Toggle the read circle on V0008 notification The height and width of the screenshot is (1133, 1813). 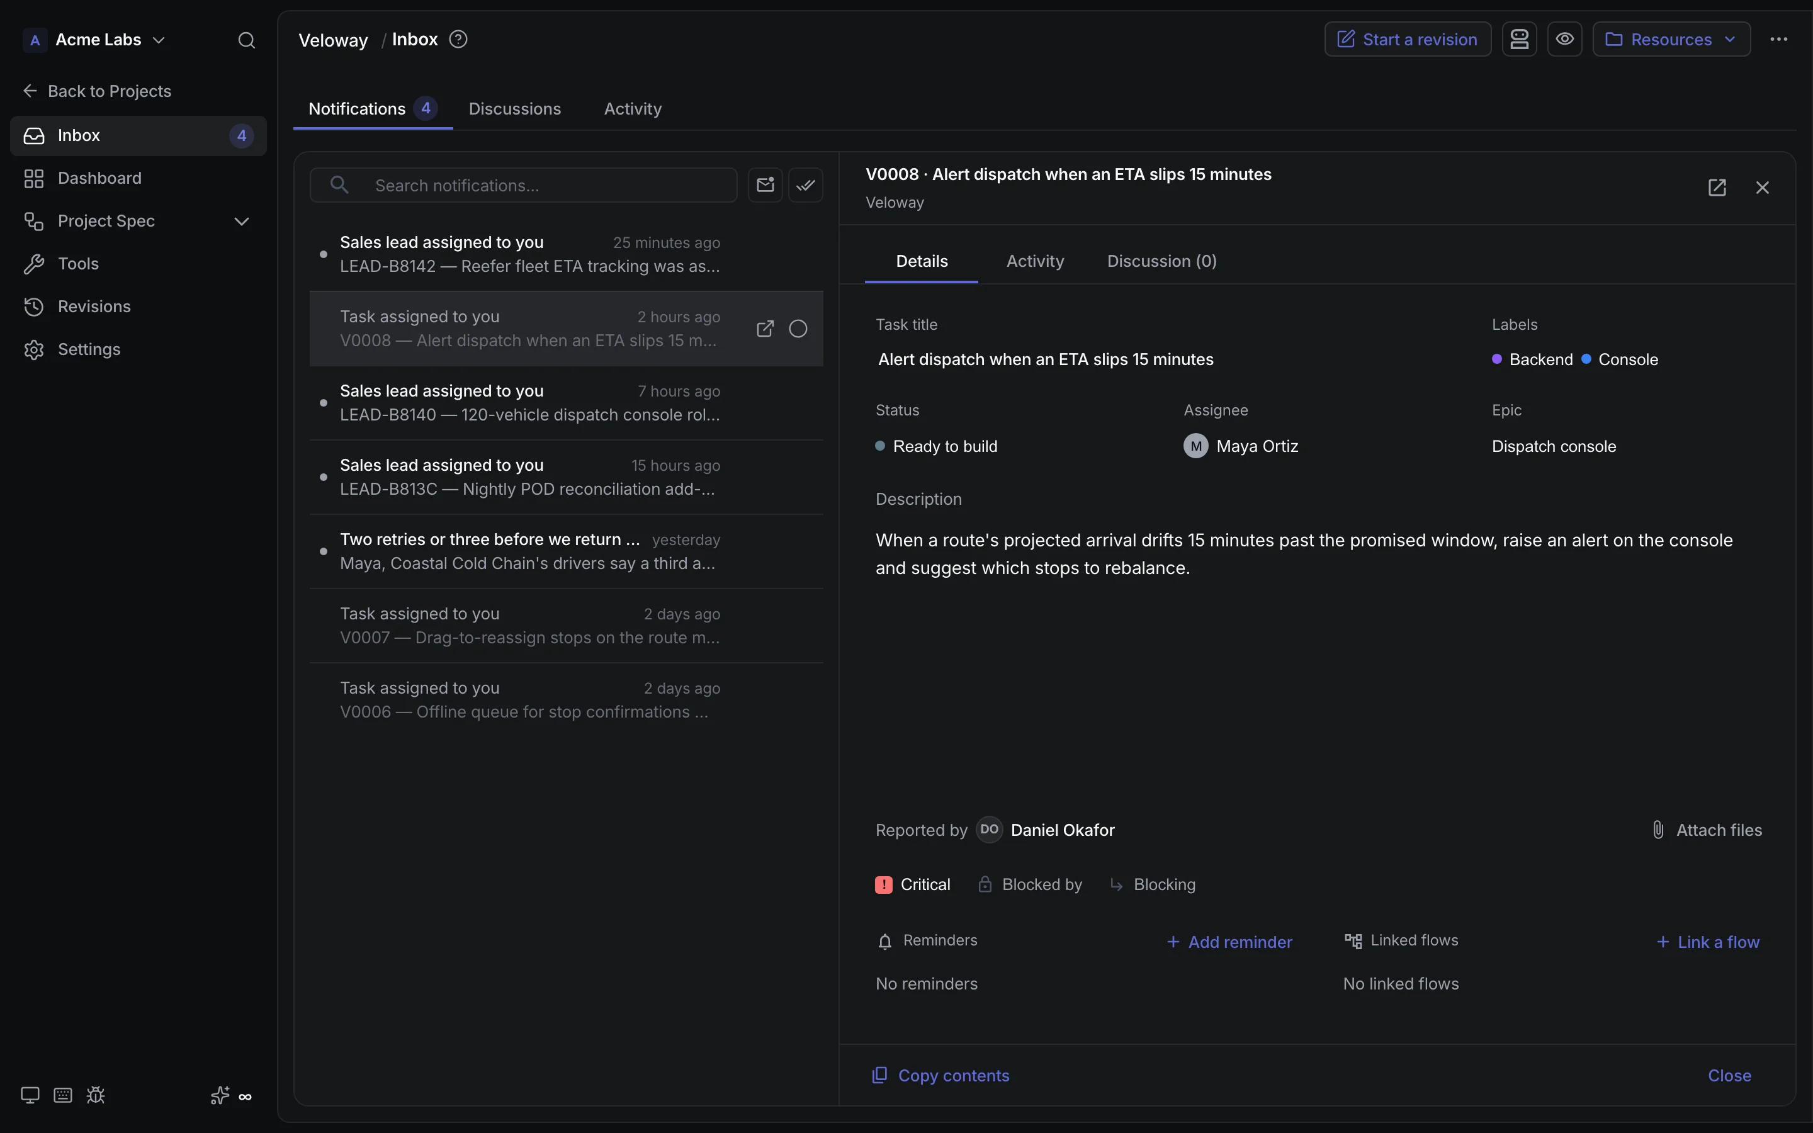(x=798, y=328)
